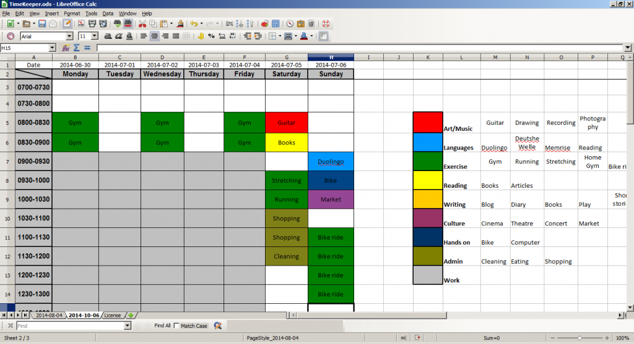The image size is (634, 344).
Task: Open the Format menu
Action: 72,13
